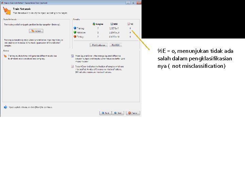This screenshot has width=245, height=184.
Task: Click the Training %E value
Action: (130, 28)
